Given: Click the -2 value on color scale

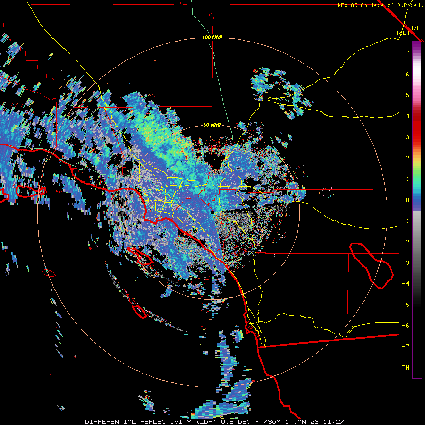Looking at the screenshot, I should coord(406,242).
